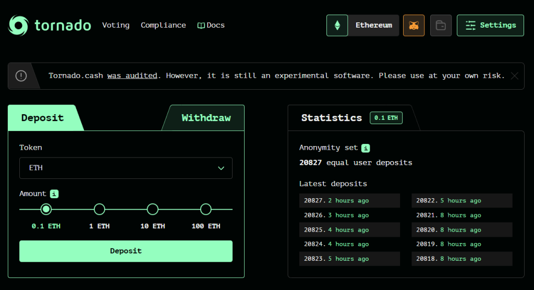Click the Ethereum diamond network icon
534x290 pixels.
pos(337,25)
